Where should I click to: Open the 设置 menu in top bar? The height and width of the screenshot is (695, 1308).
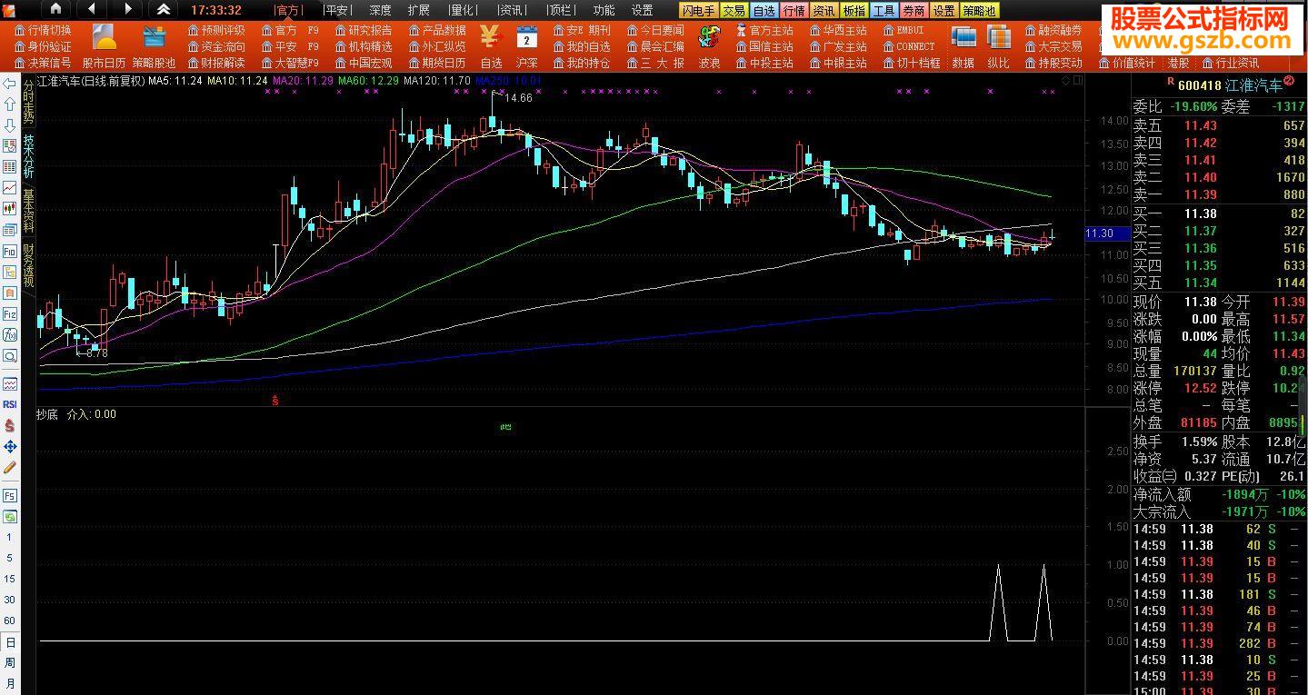point(642,10)
